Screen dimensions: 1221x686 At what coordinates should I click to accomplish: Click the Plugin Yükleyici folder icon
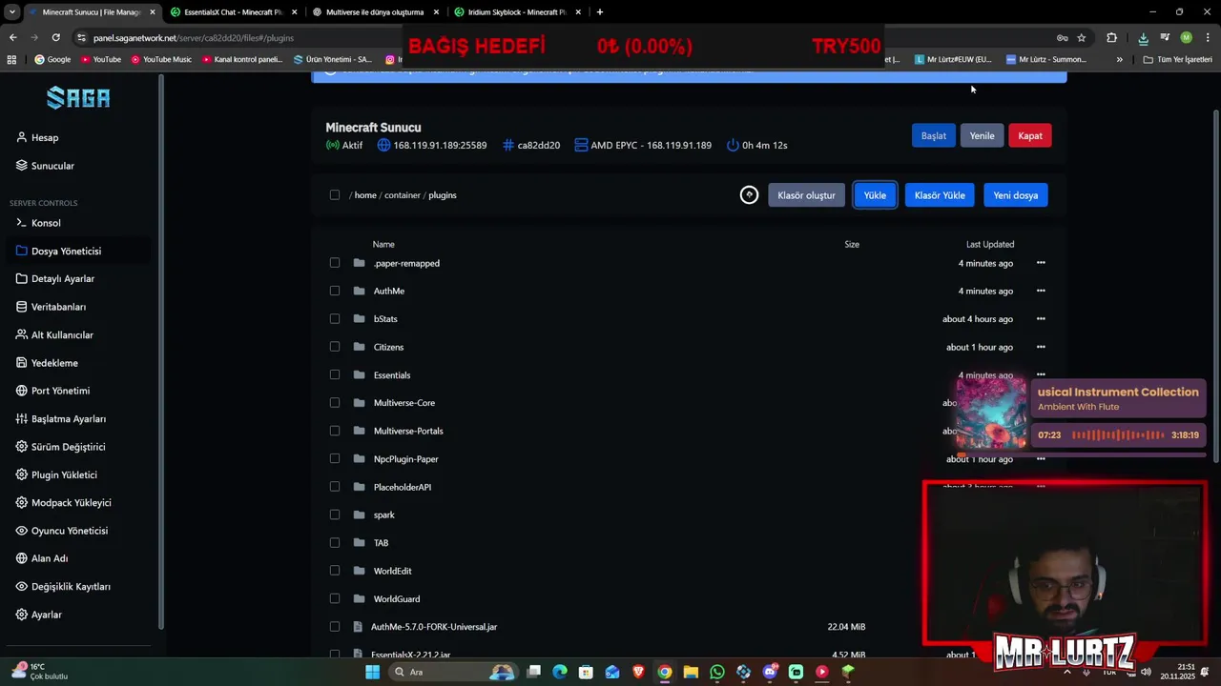tap(22, 474)
